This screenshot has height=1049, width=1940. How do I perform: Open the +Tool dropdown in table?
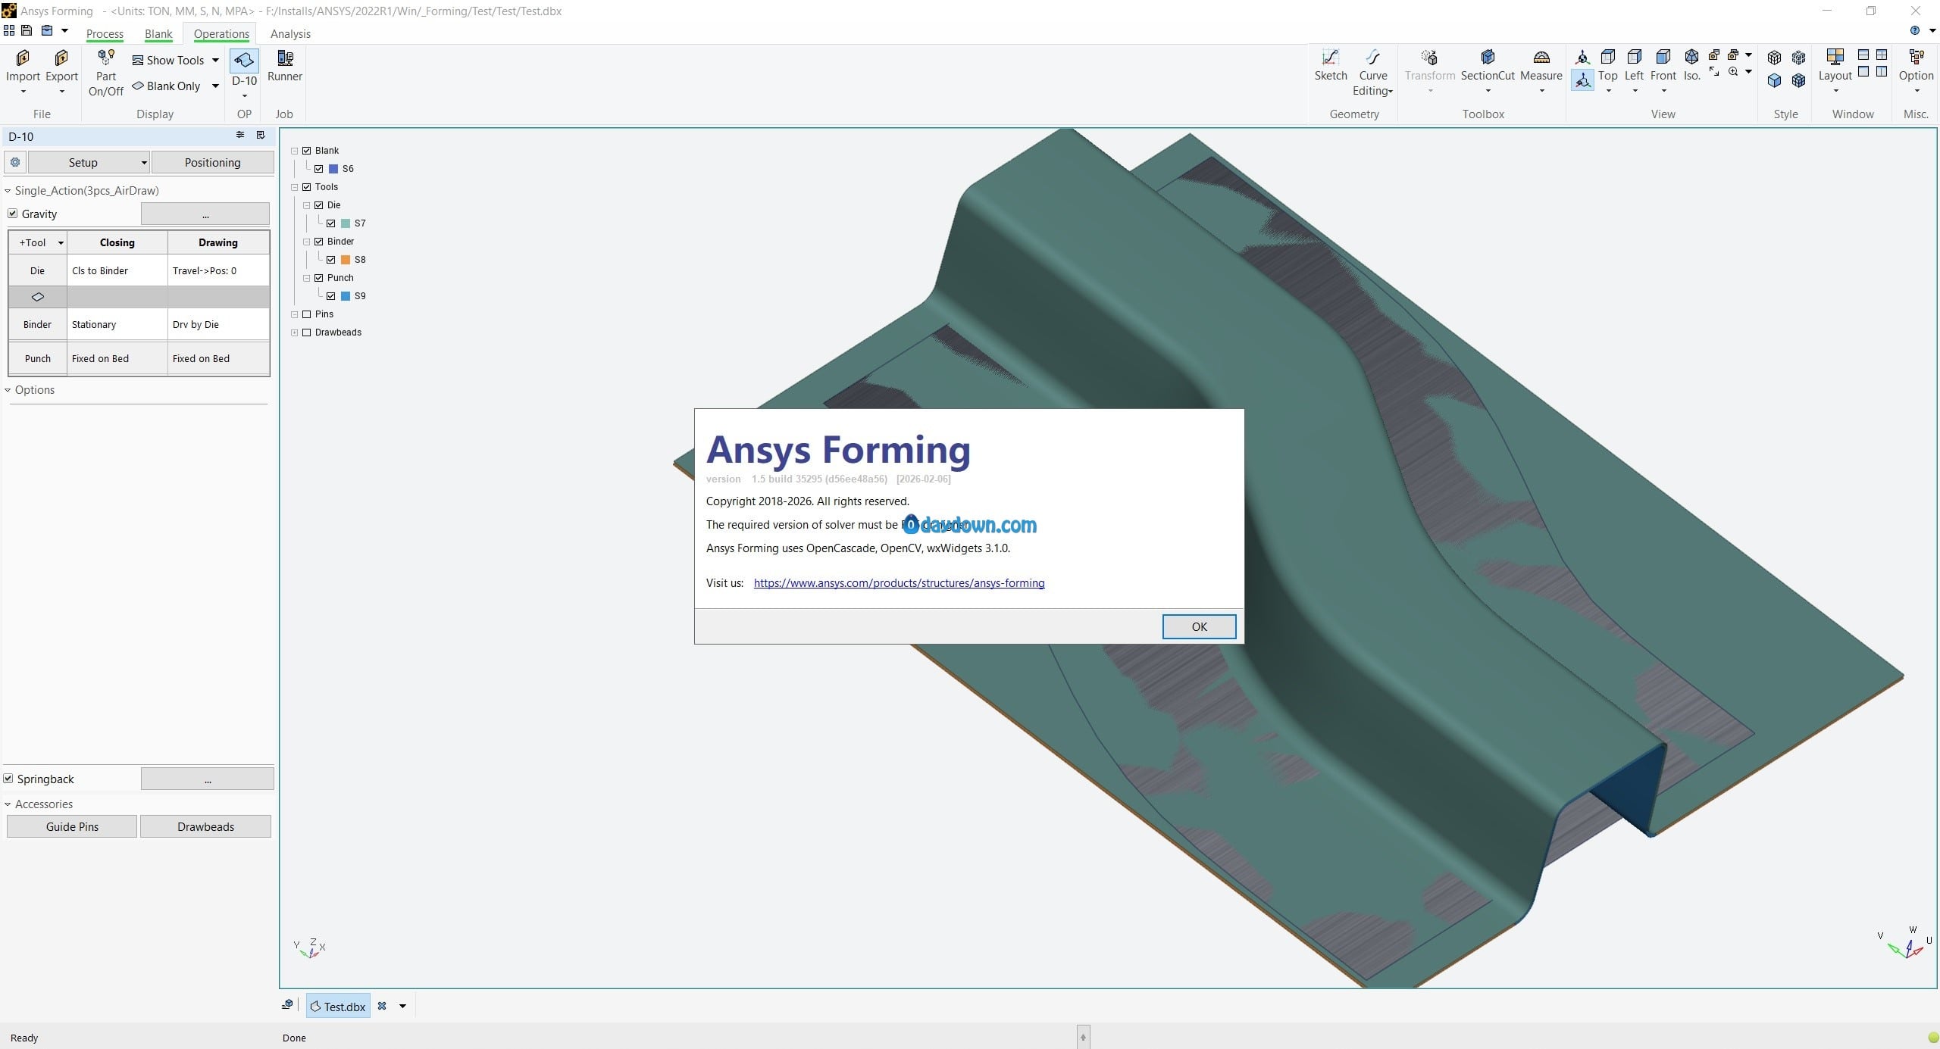point(38,242)
